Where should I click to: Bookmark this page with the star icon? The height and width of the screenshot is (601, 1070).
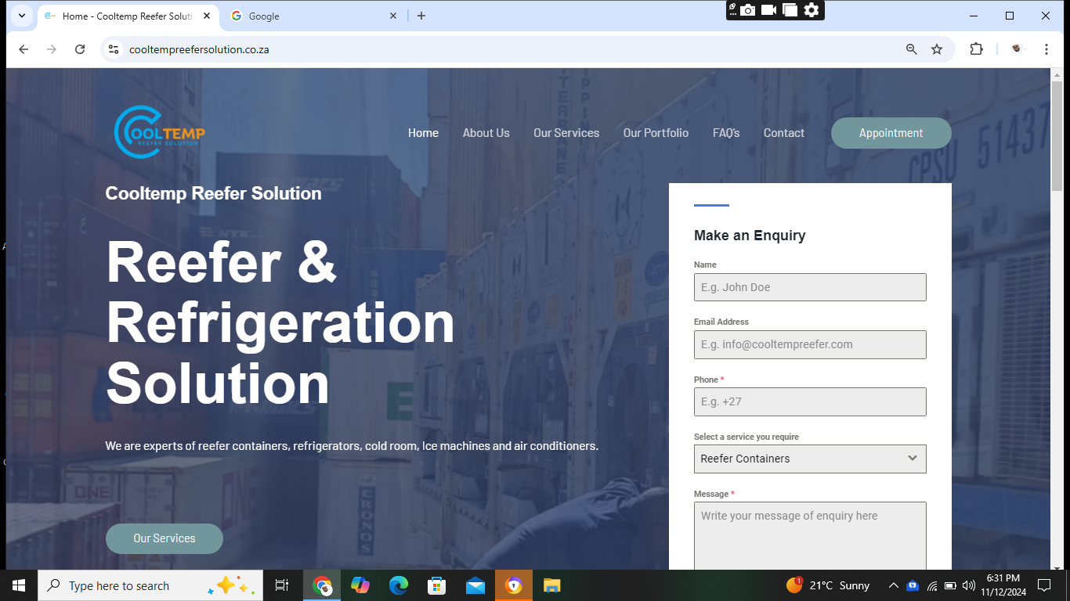pyautogui.click(x=937, y=49)
